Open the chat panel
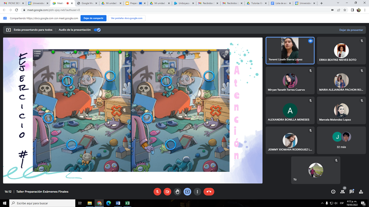Screen dimensions: 369x207 tap(352, 192)
